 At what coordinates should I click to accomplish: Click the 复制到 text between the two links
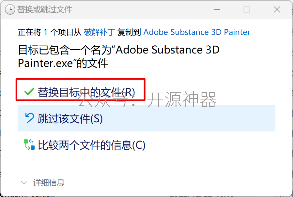point(129,32)
